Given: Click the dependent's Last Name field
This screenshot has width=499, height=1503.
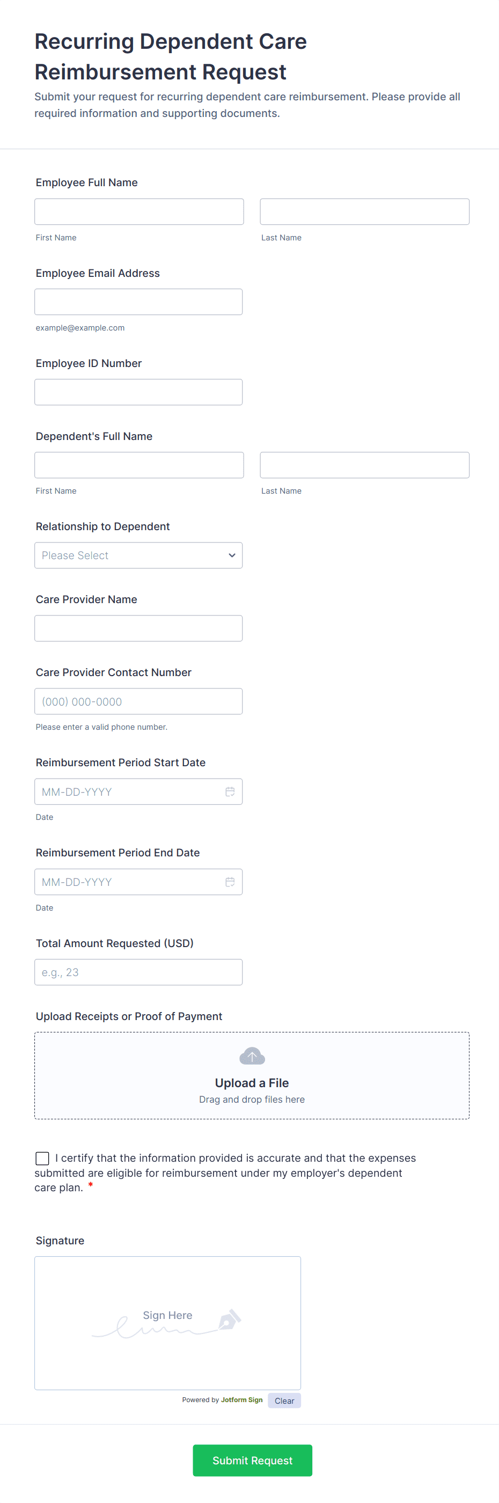Looking at the screenshot, I should click(x=364, y=465).
